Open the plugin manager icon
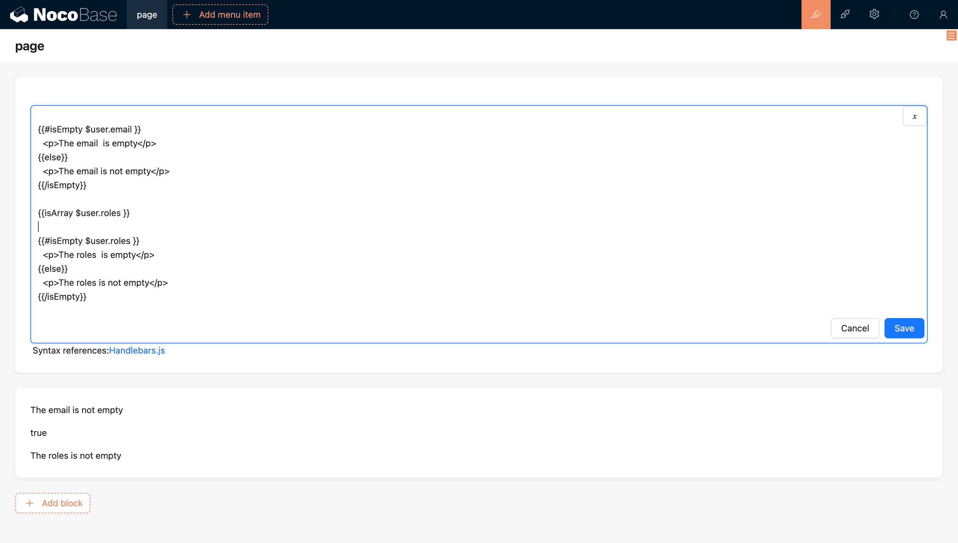958x543 pixels. click(845, 15)
